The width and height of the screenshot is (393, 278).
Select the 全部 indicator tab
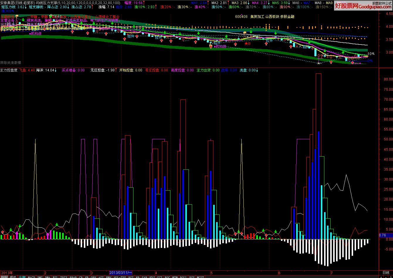click(x=22, y=276)
